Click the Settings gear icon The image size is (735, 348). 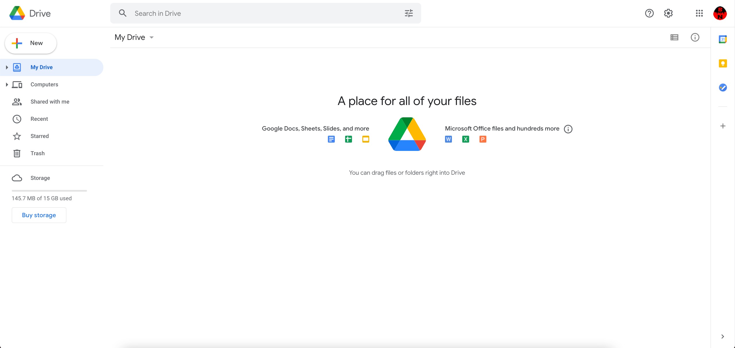click(668, 13)
